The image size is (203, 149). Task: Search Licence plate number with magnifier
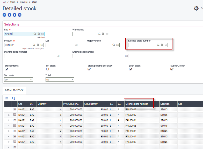coord(158,45)
